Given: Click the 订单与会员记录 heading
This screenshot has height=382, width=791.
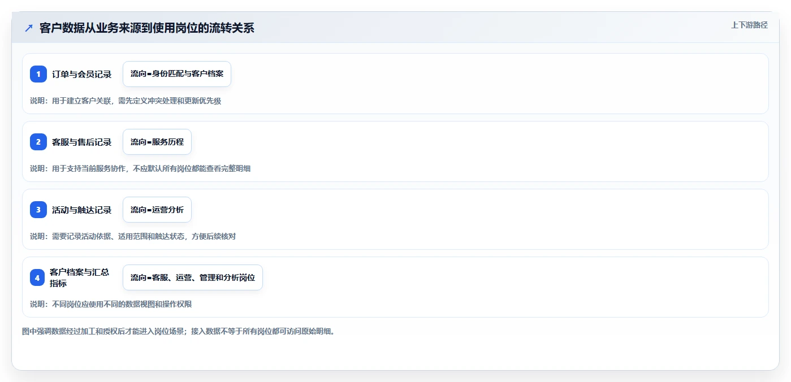Looking at the screenshot, I should coord(82,74).
